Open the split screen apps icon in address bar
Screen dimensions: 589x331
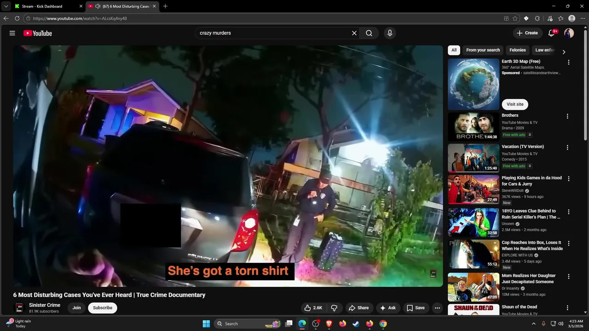[x=506, y=18]
